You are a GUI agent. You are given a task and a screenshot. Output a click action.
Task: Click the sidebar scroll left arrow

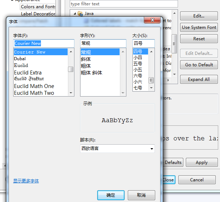(5, 166)
